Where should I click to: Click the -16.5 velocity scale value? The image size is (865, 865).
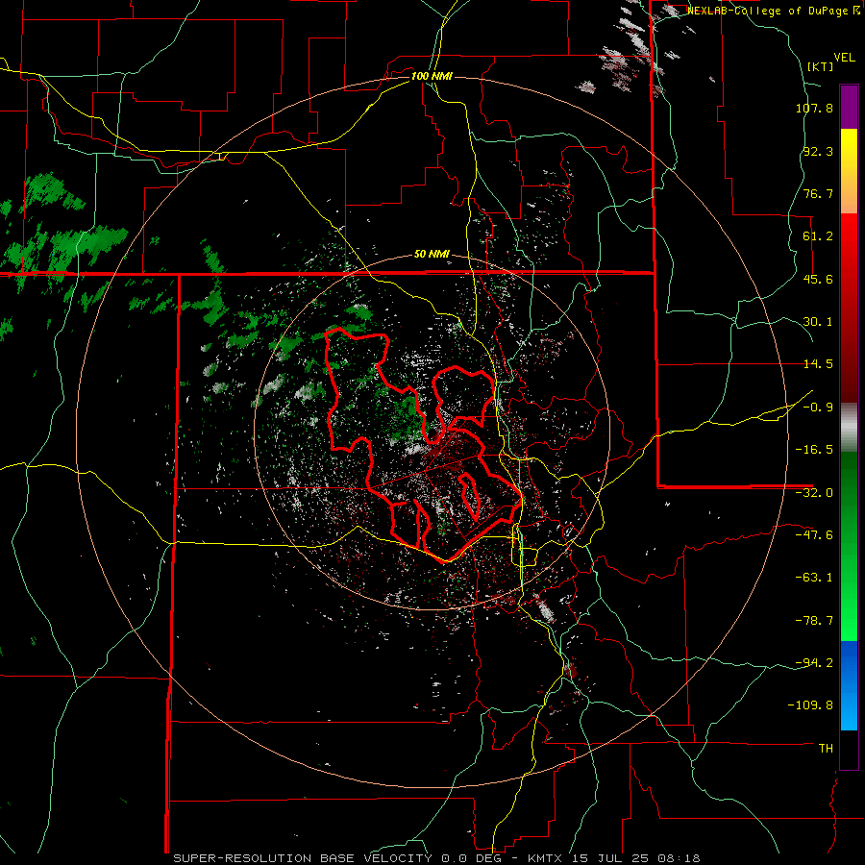[x=814, y=450]
